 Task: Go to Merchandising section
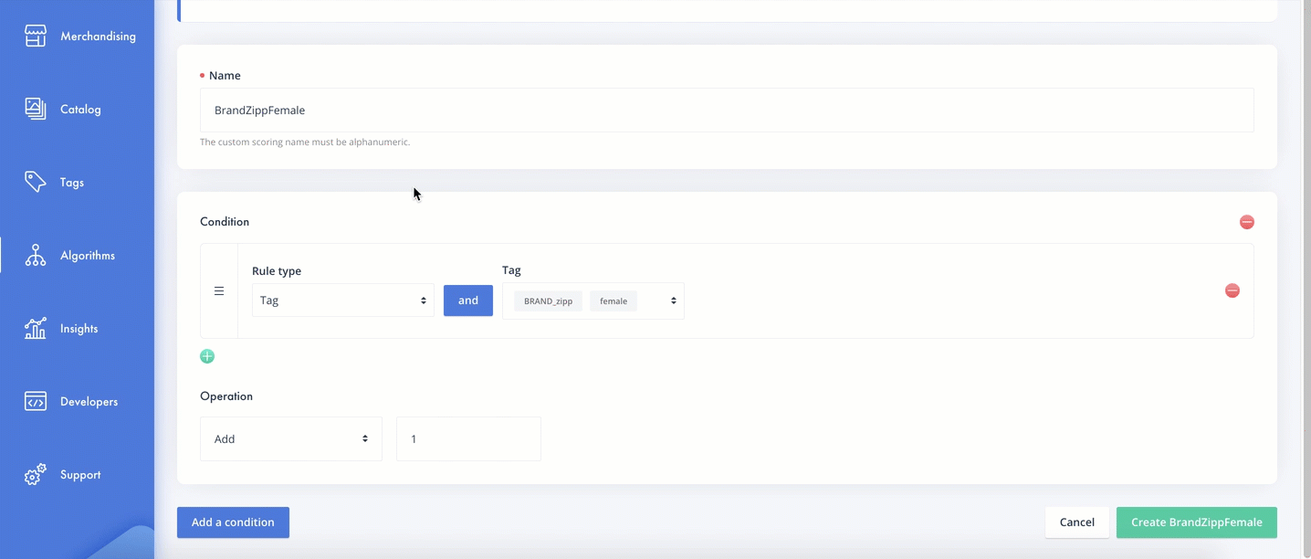click(98, 37)
